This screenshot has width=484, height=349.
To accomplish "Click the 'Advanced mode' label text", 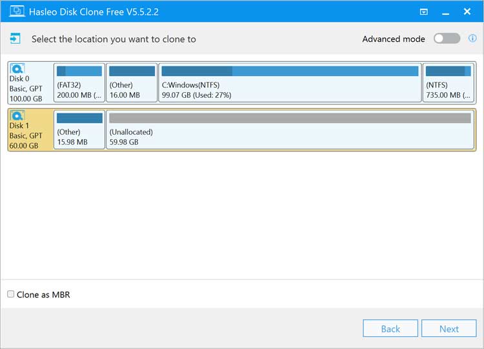I will click(x=394, y=39).
